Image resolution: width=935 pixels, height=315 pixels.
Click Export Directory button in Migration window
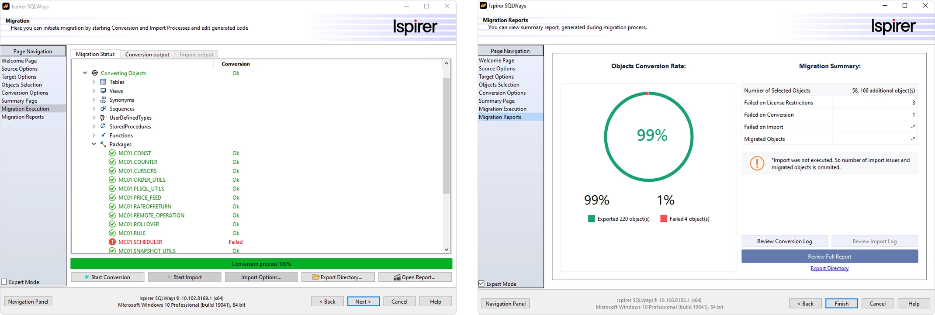338,277
